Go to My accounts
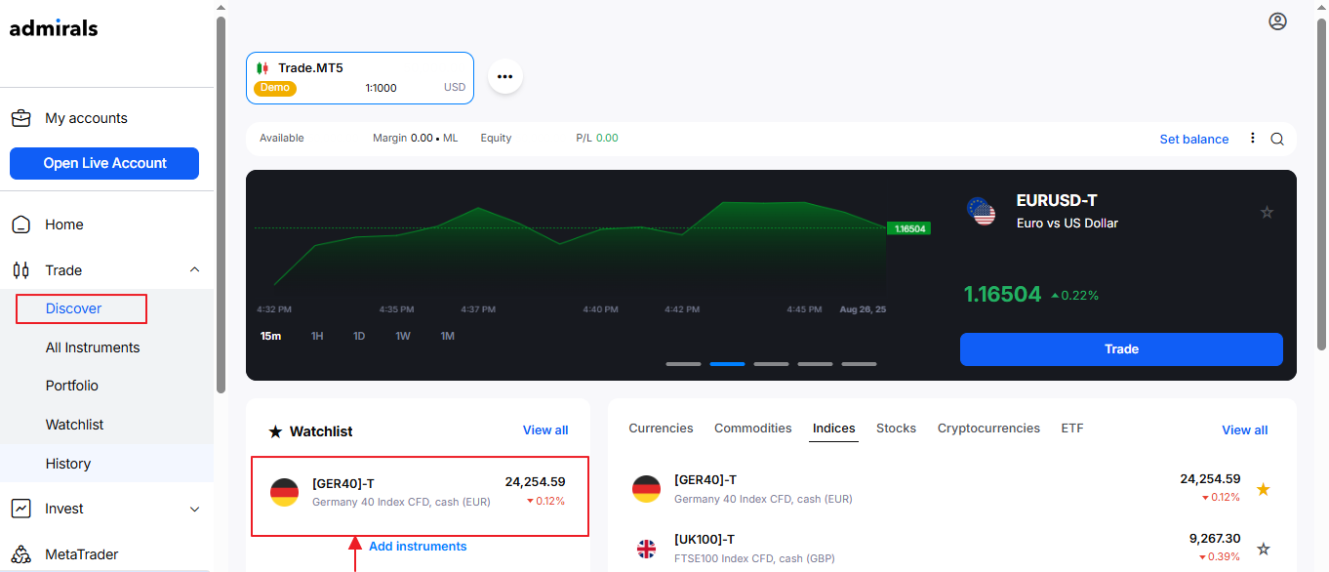The width and height of the screenshot is (1329, 572). [x=86, y=118]
